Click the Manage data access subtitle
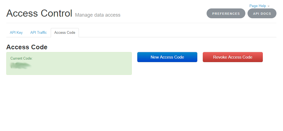 click(x=98, y=15)
